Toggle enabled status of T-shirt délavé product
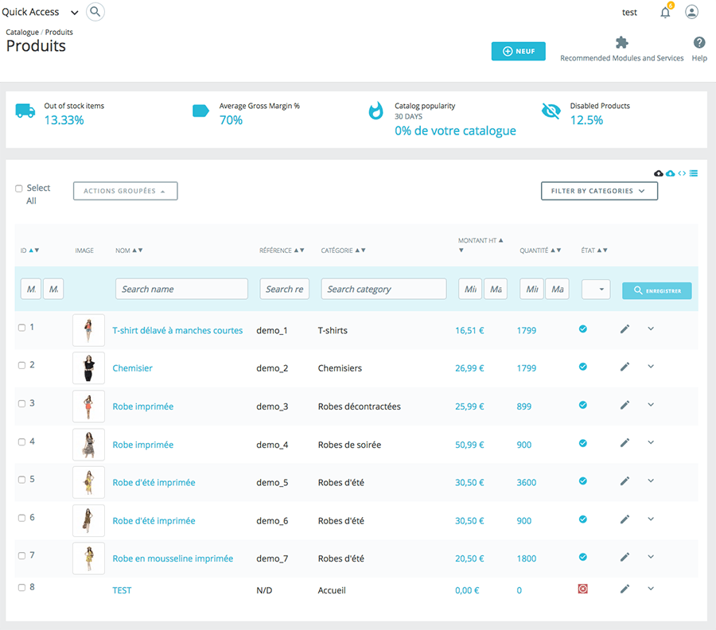Screen dimensions: 716x630 583,329
